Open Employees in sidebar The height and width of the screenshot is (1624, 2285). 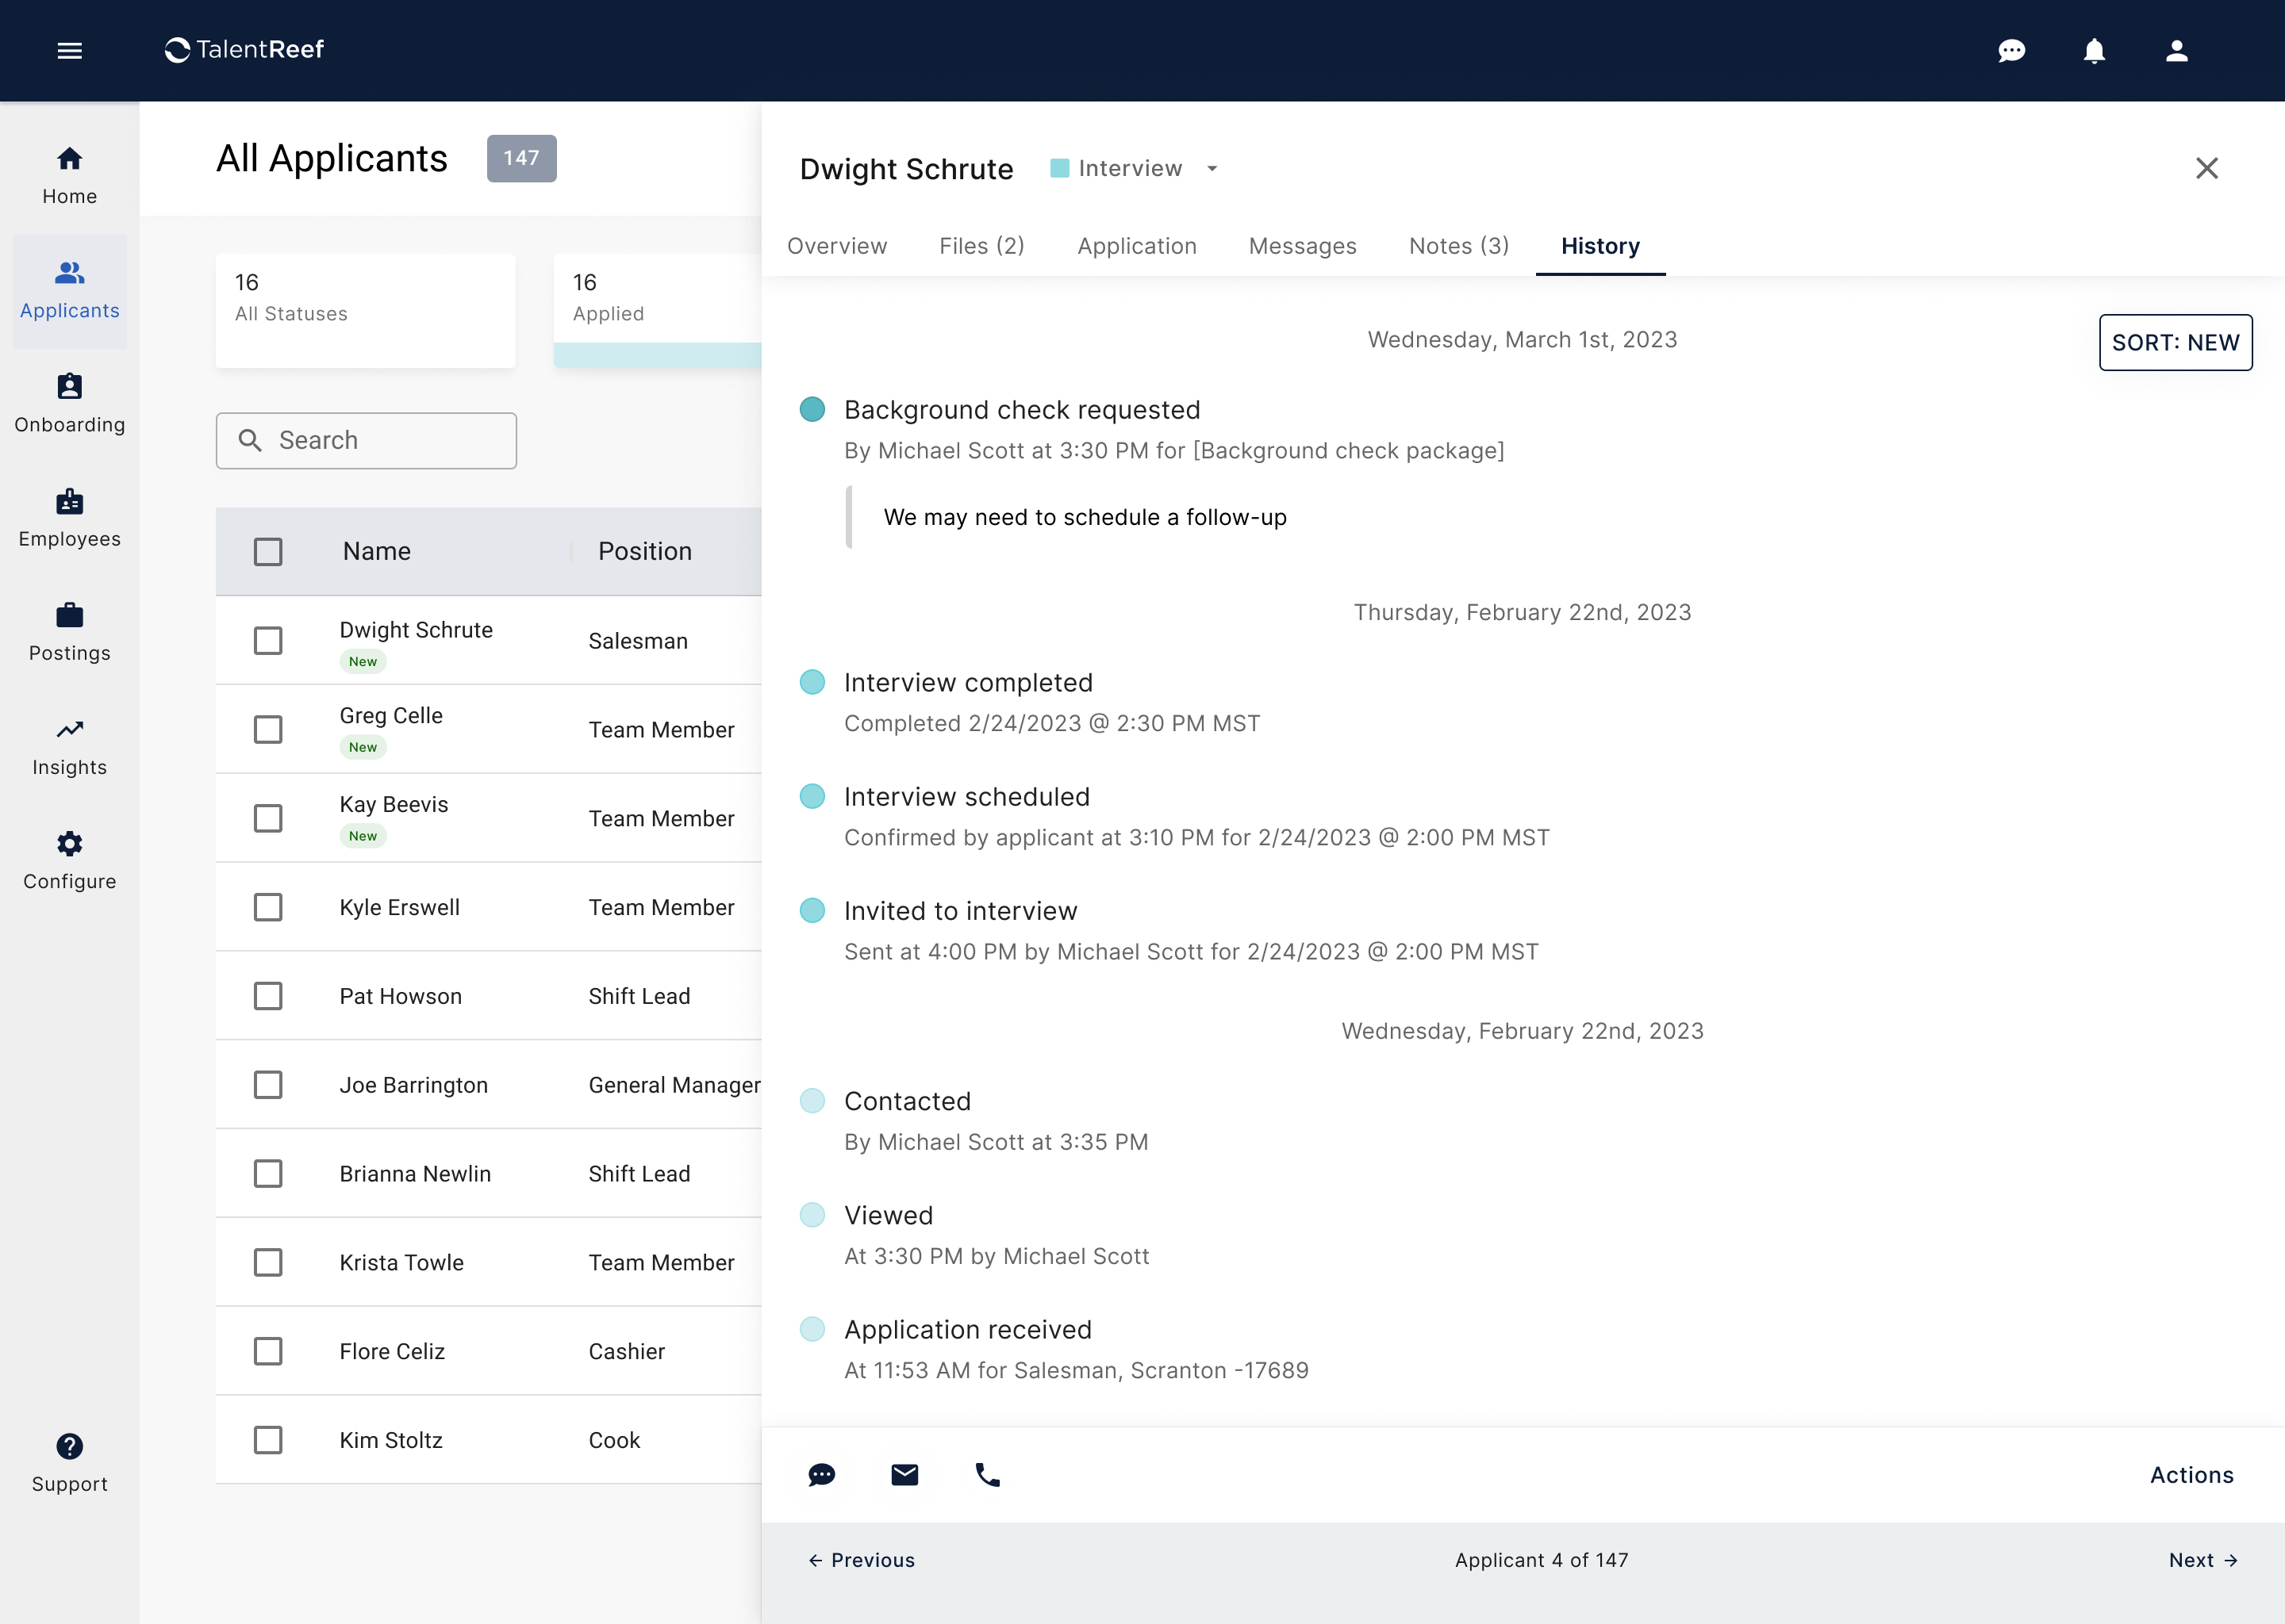pyautogui.click(x=69, y=518)
